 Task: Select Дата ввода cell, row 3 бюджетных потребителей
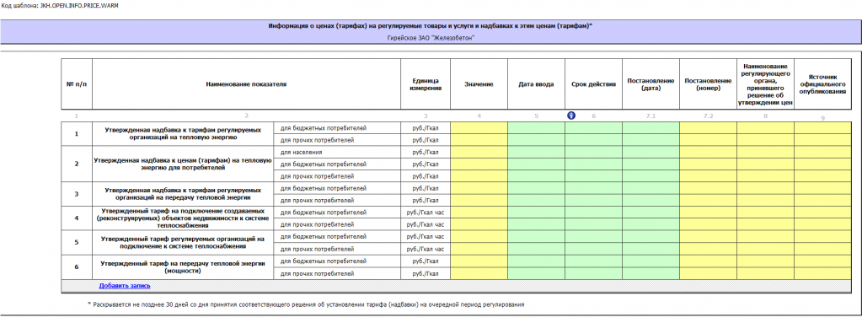click(x=536, y=189)
